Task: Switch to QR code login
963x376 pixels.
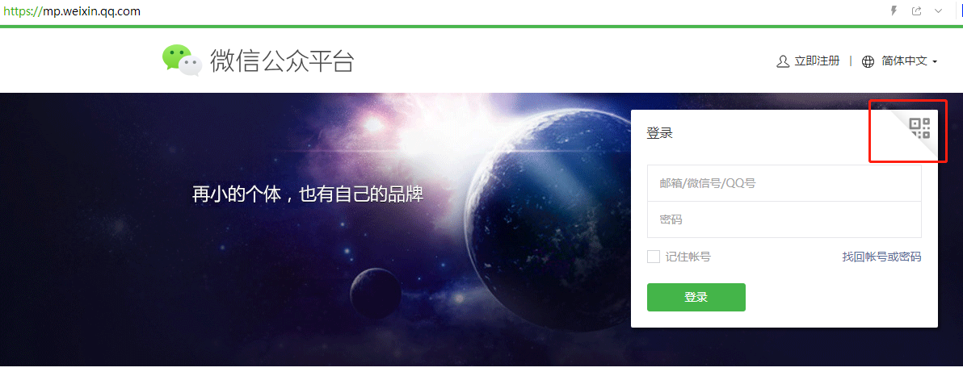Action: 920,128
